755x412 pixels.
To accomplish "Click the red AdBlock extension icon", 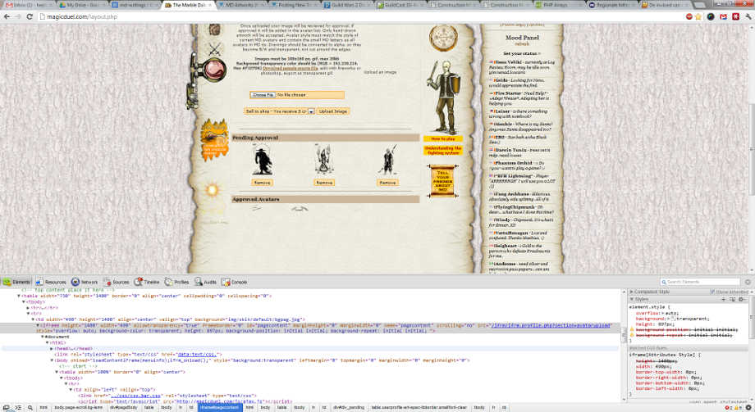I will tap(689, 16).
